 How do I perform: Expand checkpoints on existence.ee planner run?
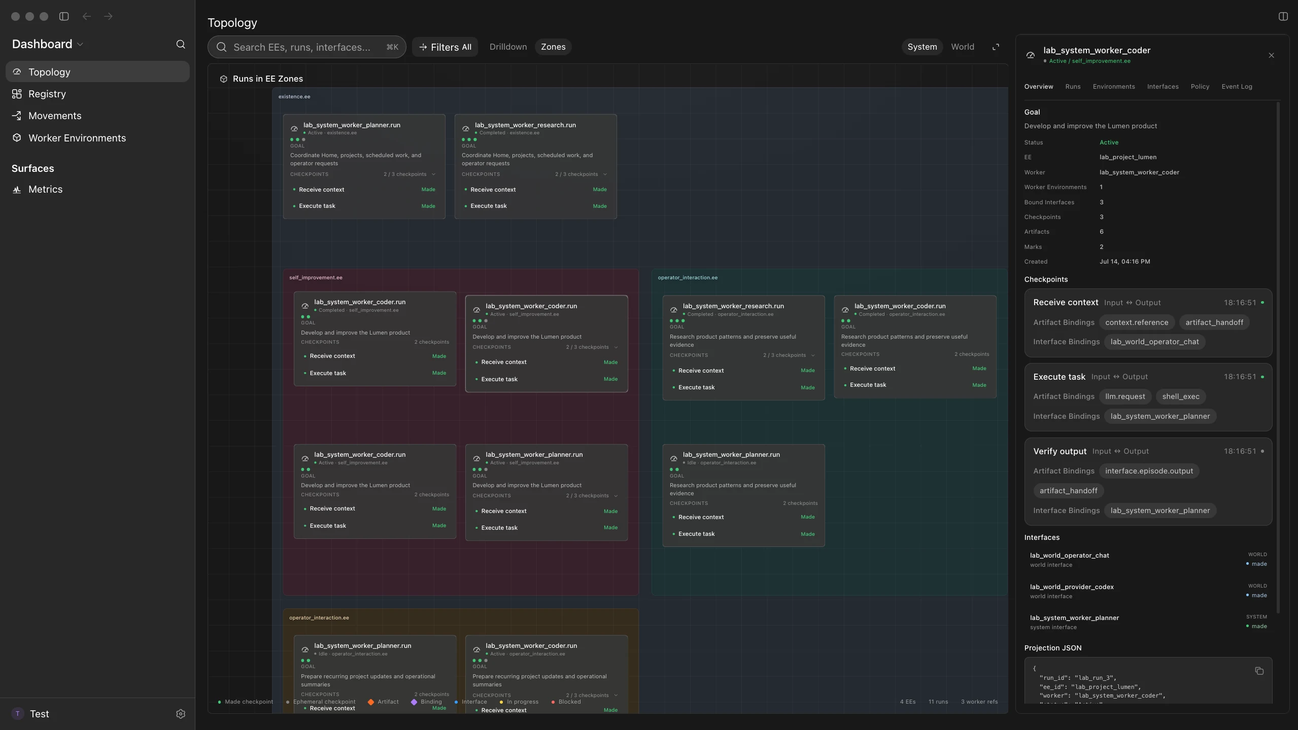point(433,174)
